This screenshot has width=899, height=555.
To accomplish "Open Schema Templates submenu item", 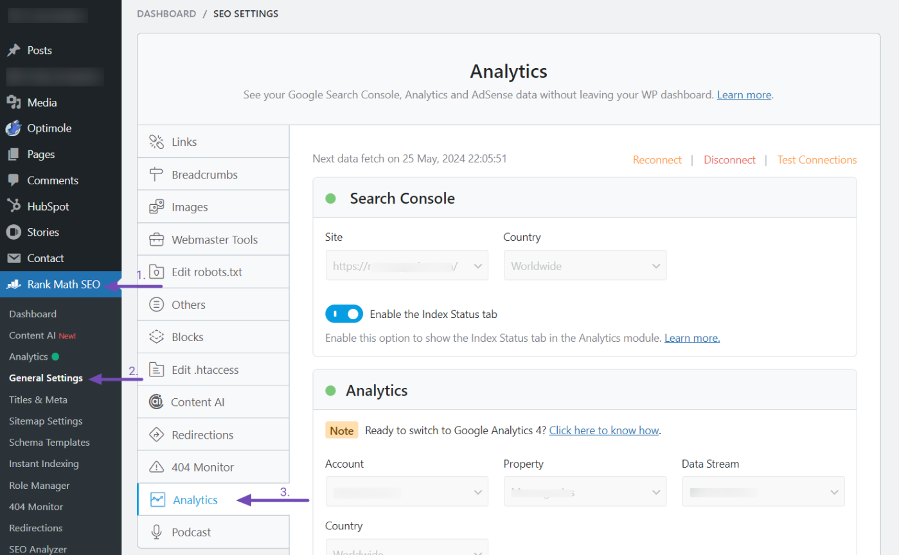I will tap(49, 442).
